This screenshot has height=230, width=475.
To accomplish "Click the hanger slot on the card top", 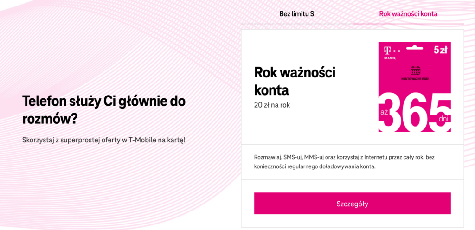I will click(414, 48).
